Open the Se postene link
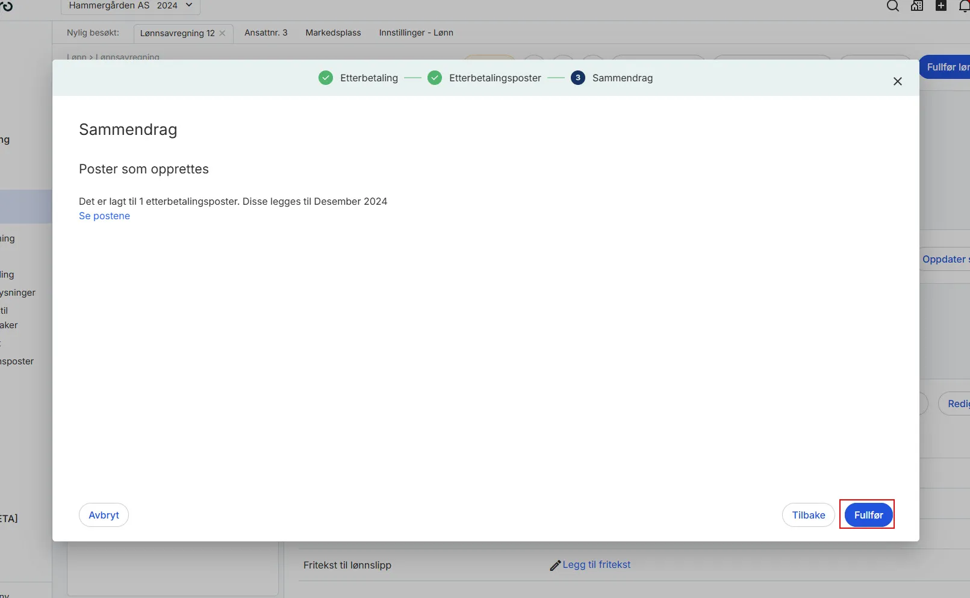This screenshot has width=970, height=598. click(x=104, y=216)
